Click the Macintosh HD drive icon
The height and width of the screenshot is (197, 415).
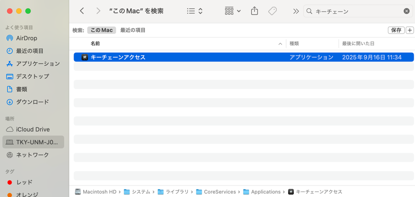click(x=78, y=191)
